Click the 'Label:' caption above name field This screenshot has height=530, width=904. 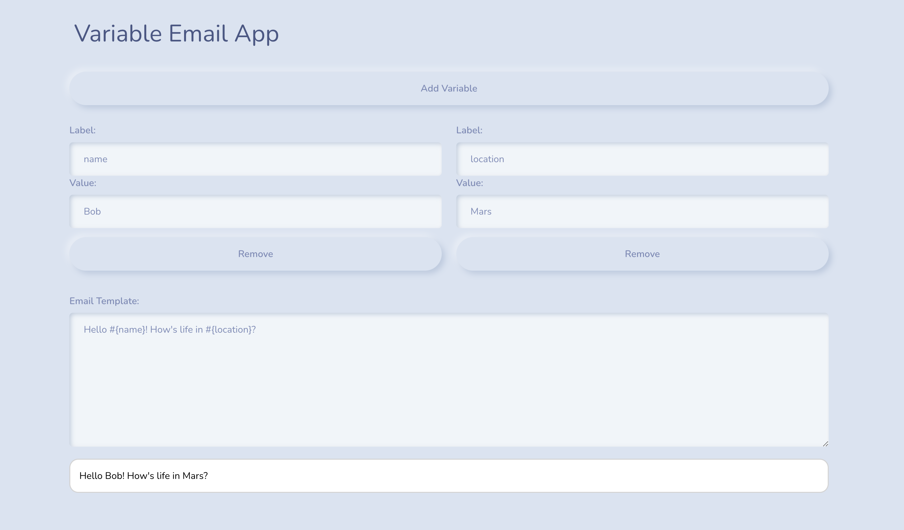(83, 130)
